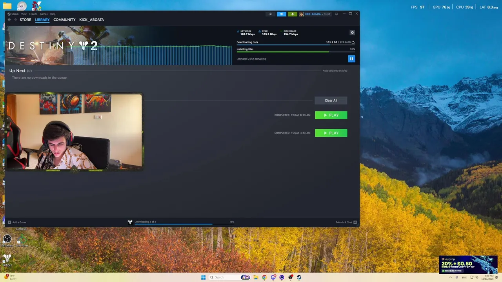
Task: Open Steam announcements megaphone icon
Action: [281, 14]
